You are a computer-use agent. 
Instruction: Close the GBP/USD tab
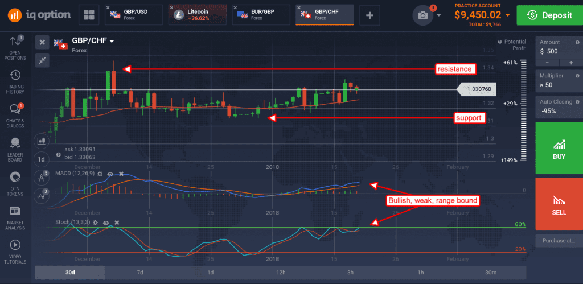[108, 7]
